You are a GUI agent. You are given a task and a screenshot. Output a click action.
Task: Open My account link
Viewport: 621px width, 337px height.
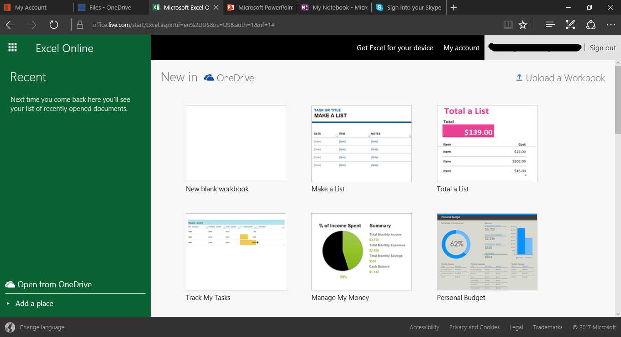point(461,47)
